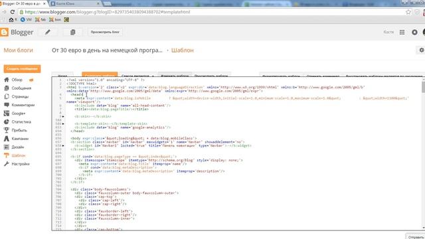Open the fab bookmark
425x239 pixels.
[x=41, y=19]
